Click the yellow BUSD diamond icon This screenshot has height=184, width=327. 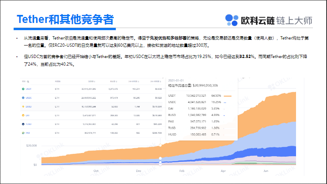23,107
